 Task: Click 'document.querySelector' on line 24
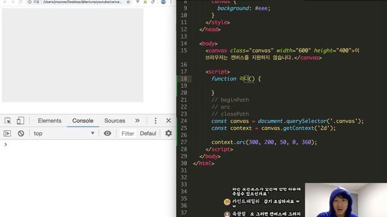[292, 121]
